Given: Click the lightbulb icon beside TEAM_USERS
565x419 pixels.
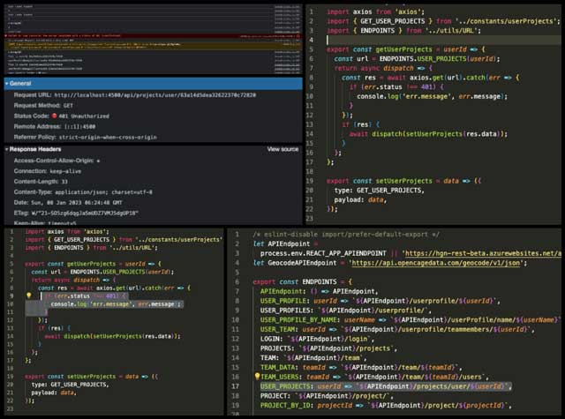Looking at the screenshot, I should tap(257, 375).
